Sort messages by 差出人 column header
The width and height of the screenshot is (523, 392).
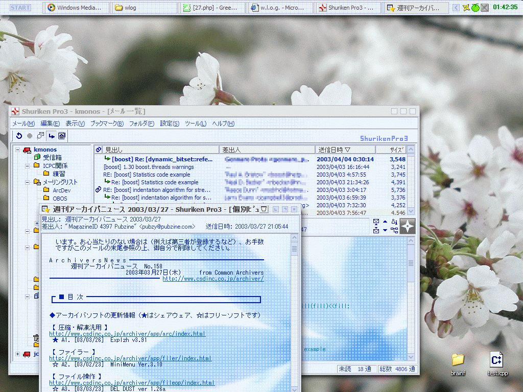(267, 150)
